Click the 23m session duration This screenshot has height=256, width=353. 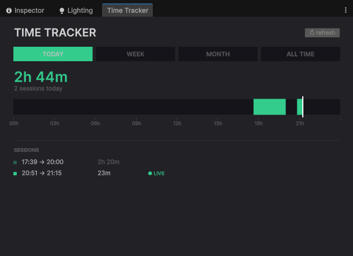[x=104, y=173]
